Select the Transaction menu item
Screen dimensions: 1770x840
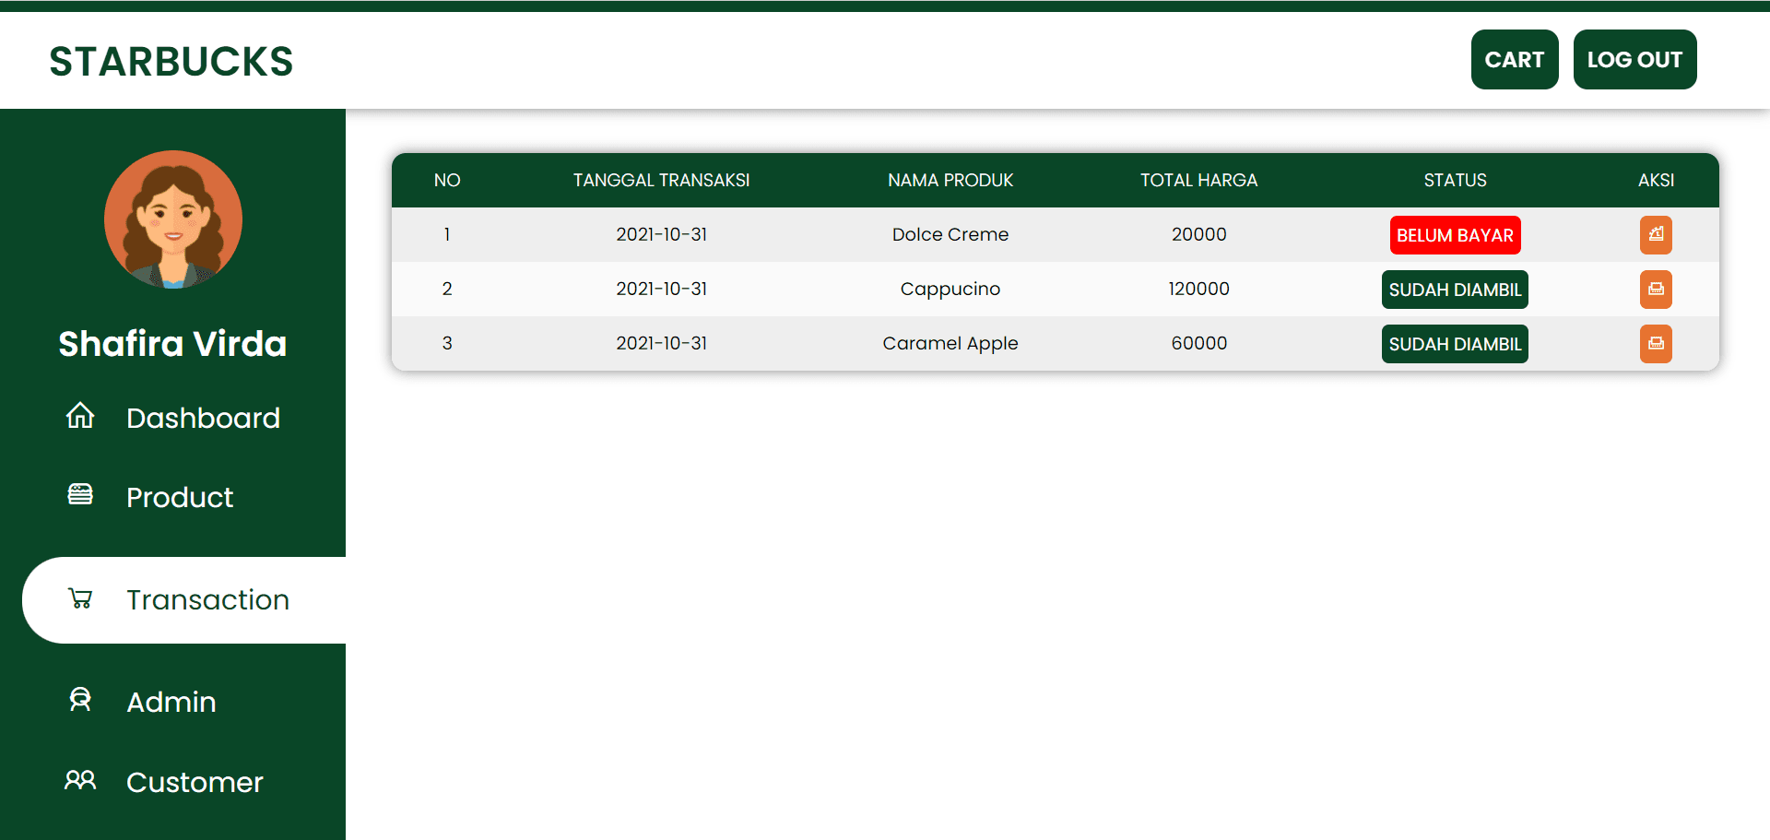point(183,599)
